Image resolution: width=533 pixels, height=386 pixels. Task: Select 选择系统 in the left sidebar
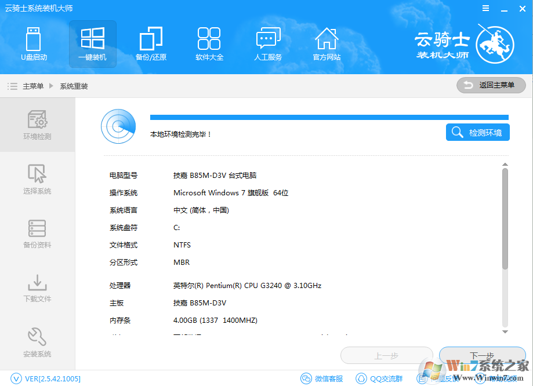click(x=37, y=180)
